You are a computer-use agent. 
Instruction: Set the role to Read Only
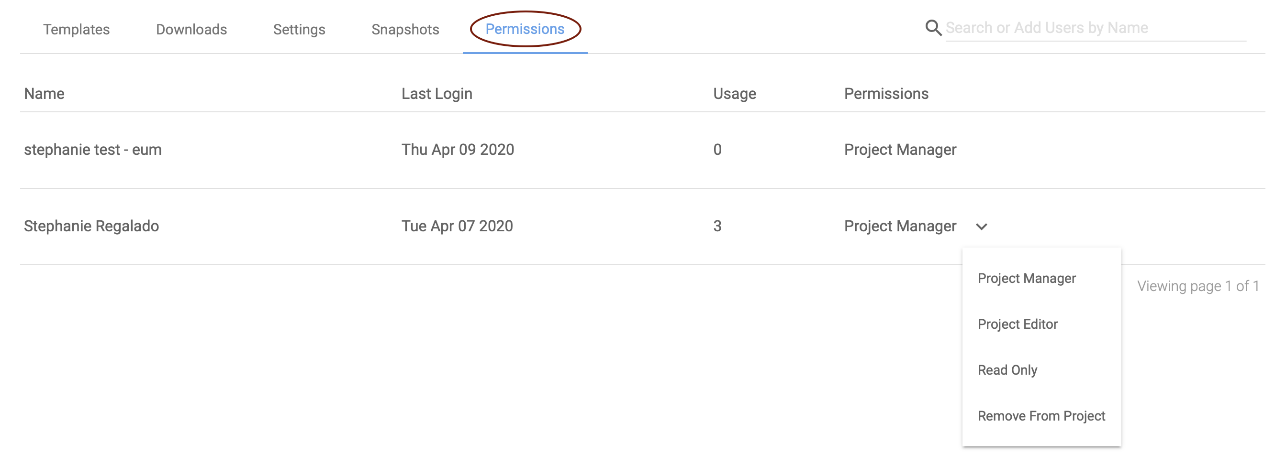[1007, 370]
